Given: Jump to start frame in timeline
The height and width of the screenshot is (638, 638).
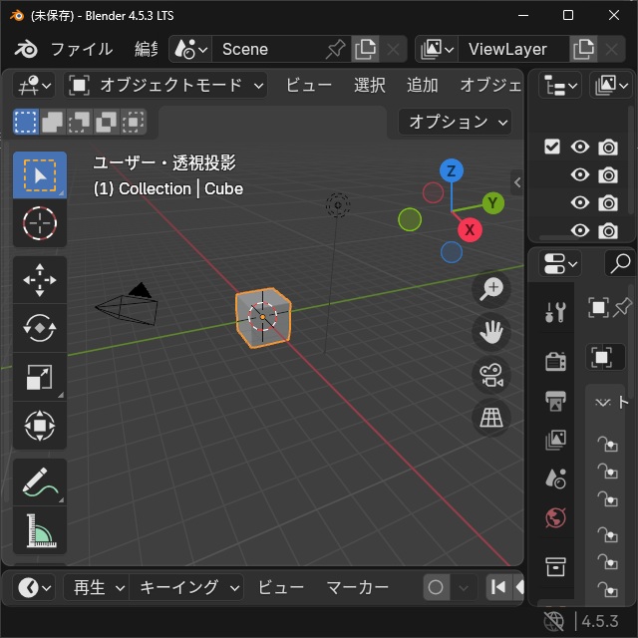Looking at the screenshot, I should point(498,587).
